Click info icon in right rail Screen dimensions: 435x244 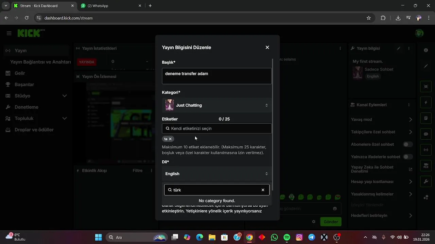(x=426, y=50)
